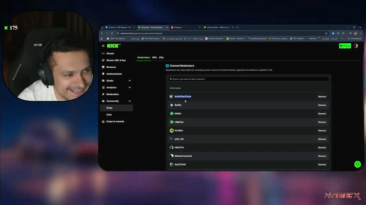Click the Revenue chart icon
Viewport: 366px width, 205px height.
coord(104,67)
